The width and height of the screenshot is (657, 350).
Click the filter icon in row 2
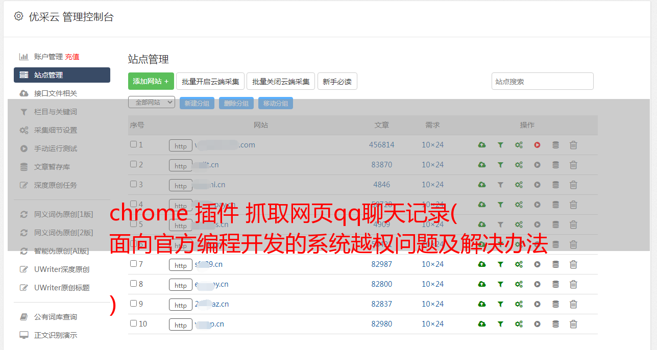pos(500,165)
